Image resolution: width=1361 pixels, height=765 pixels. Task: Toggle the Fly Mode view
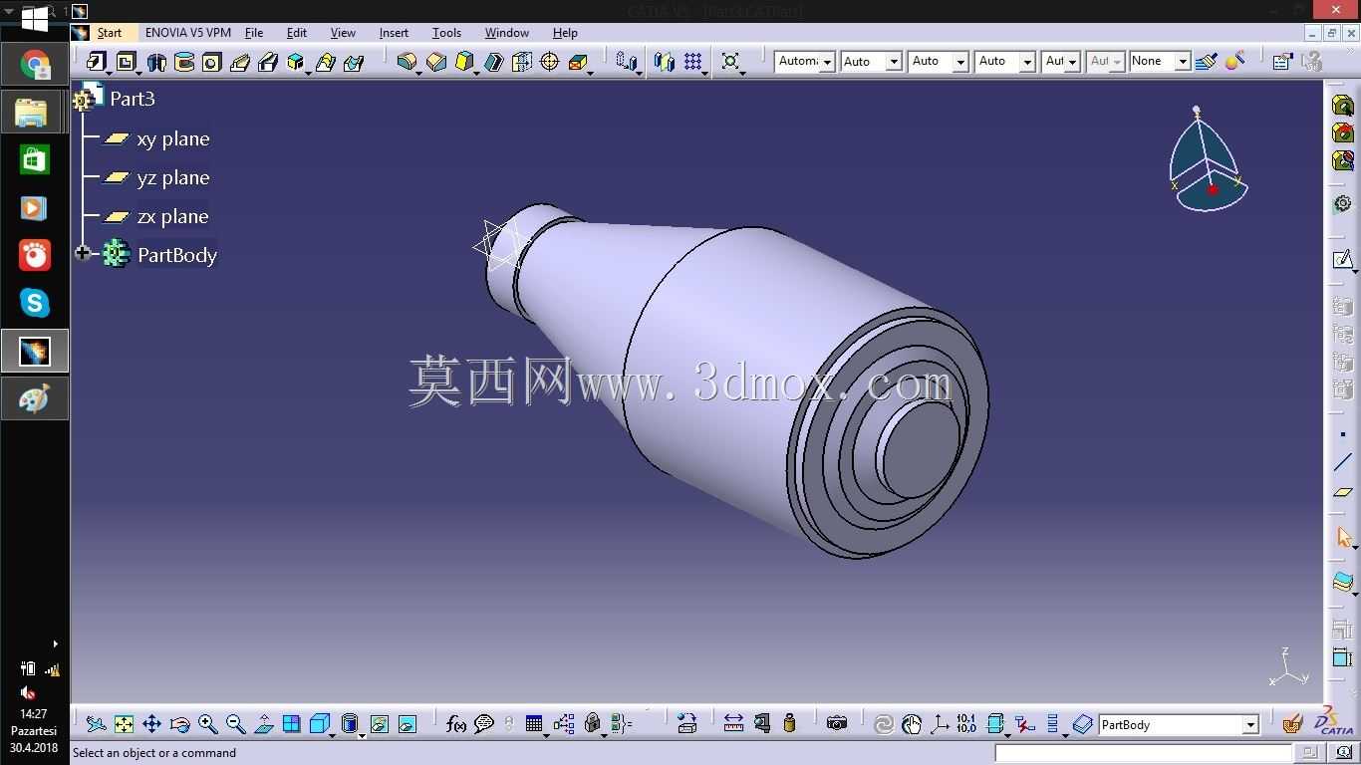(96, 724)
